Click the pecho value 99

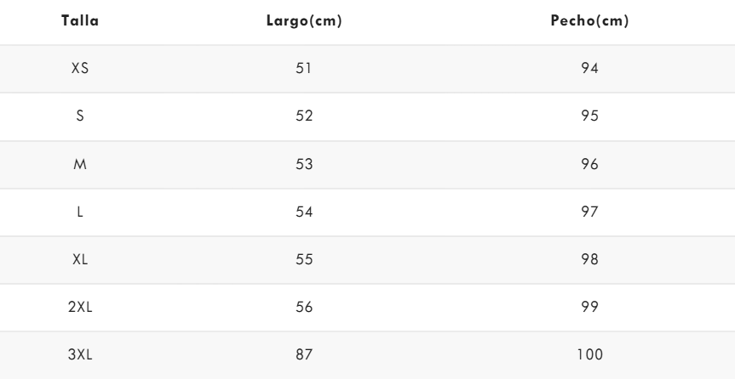click(589, 307)
